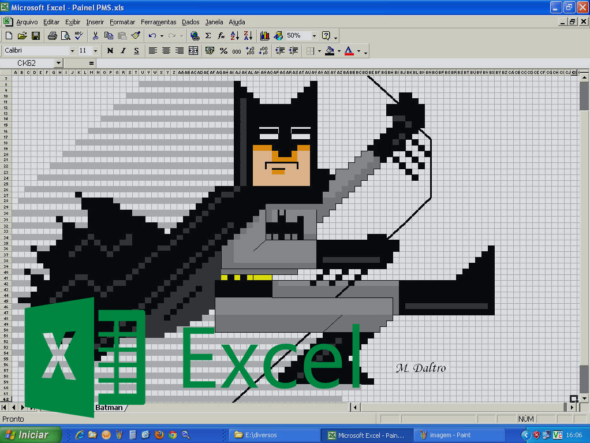This screenshot has height=443, width=590.
Task: Open the Chart Wizard icon
Action: (x=264, y=36)
